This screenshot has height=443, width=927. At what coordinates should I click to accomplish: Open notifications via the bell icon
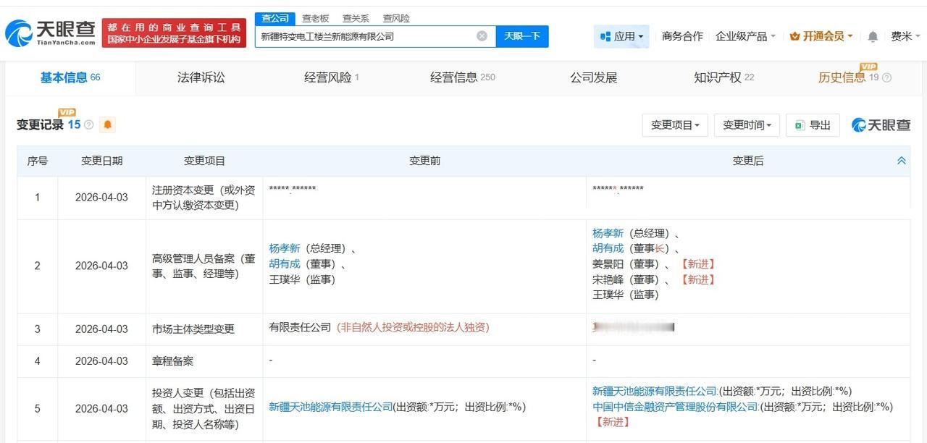(873, 35)
